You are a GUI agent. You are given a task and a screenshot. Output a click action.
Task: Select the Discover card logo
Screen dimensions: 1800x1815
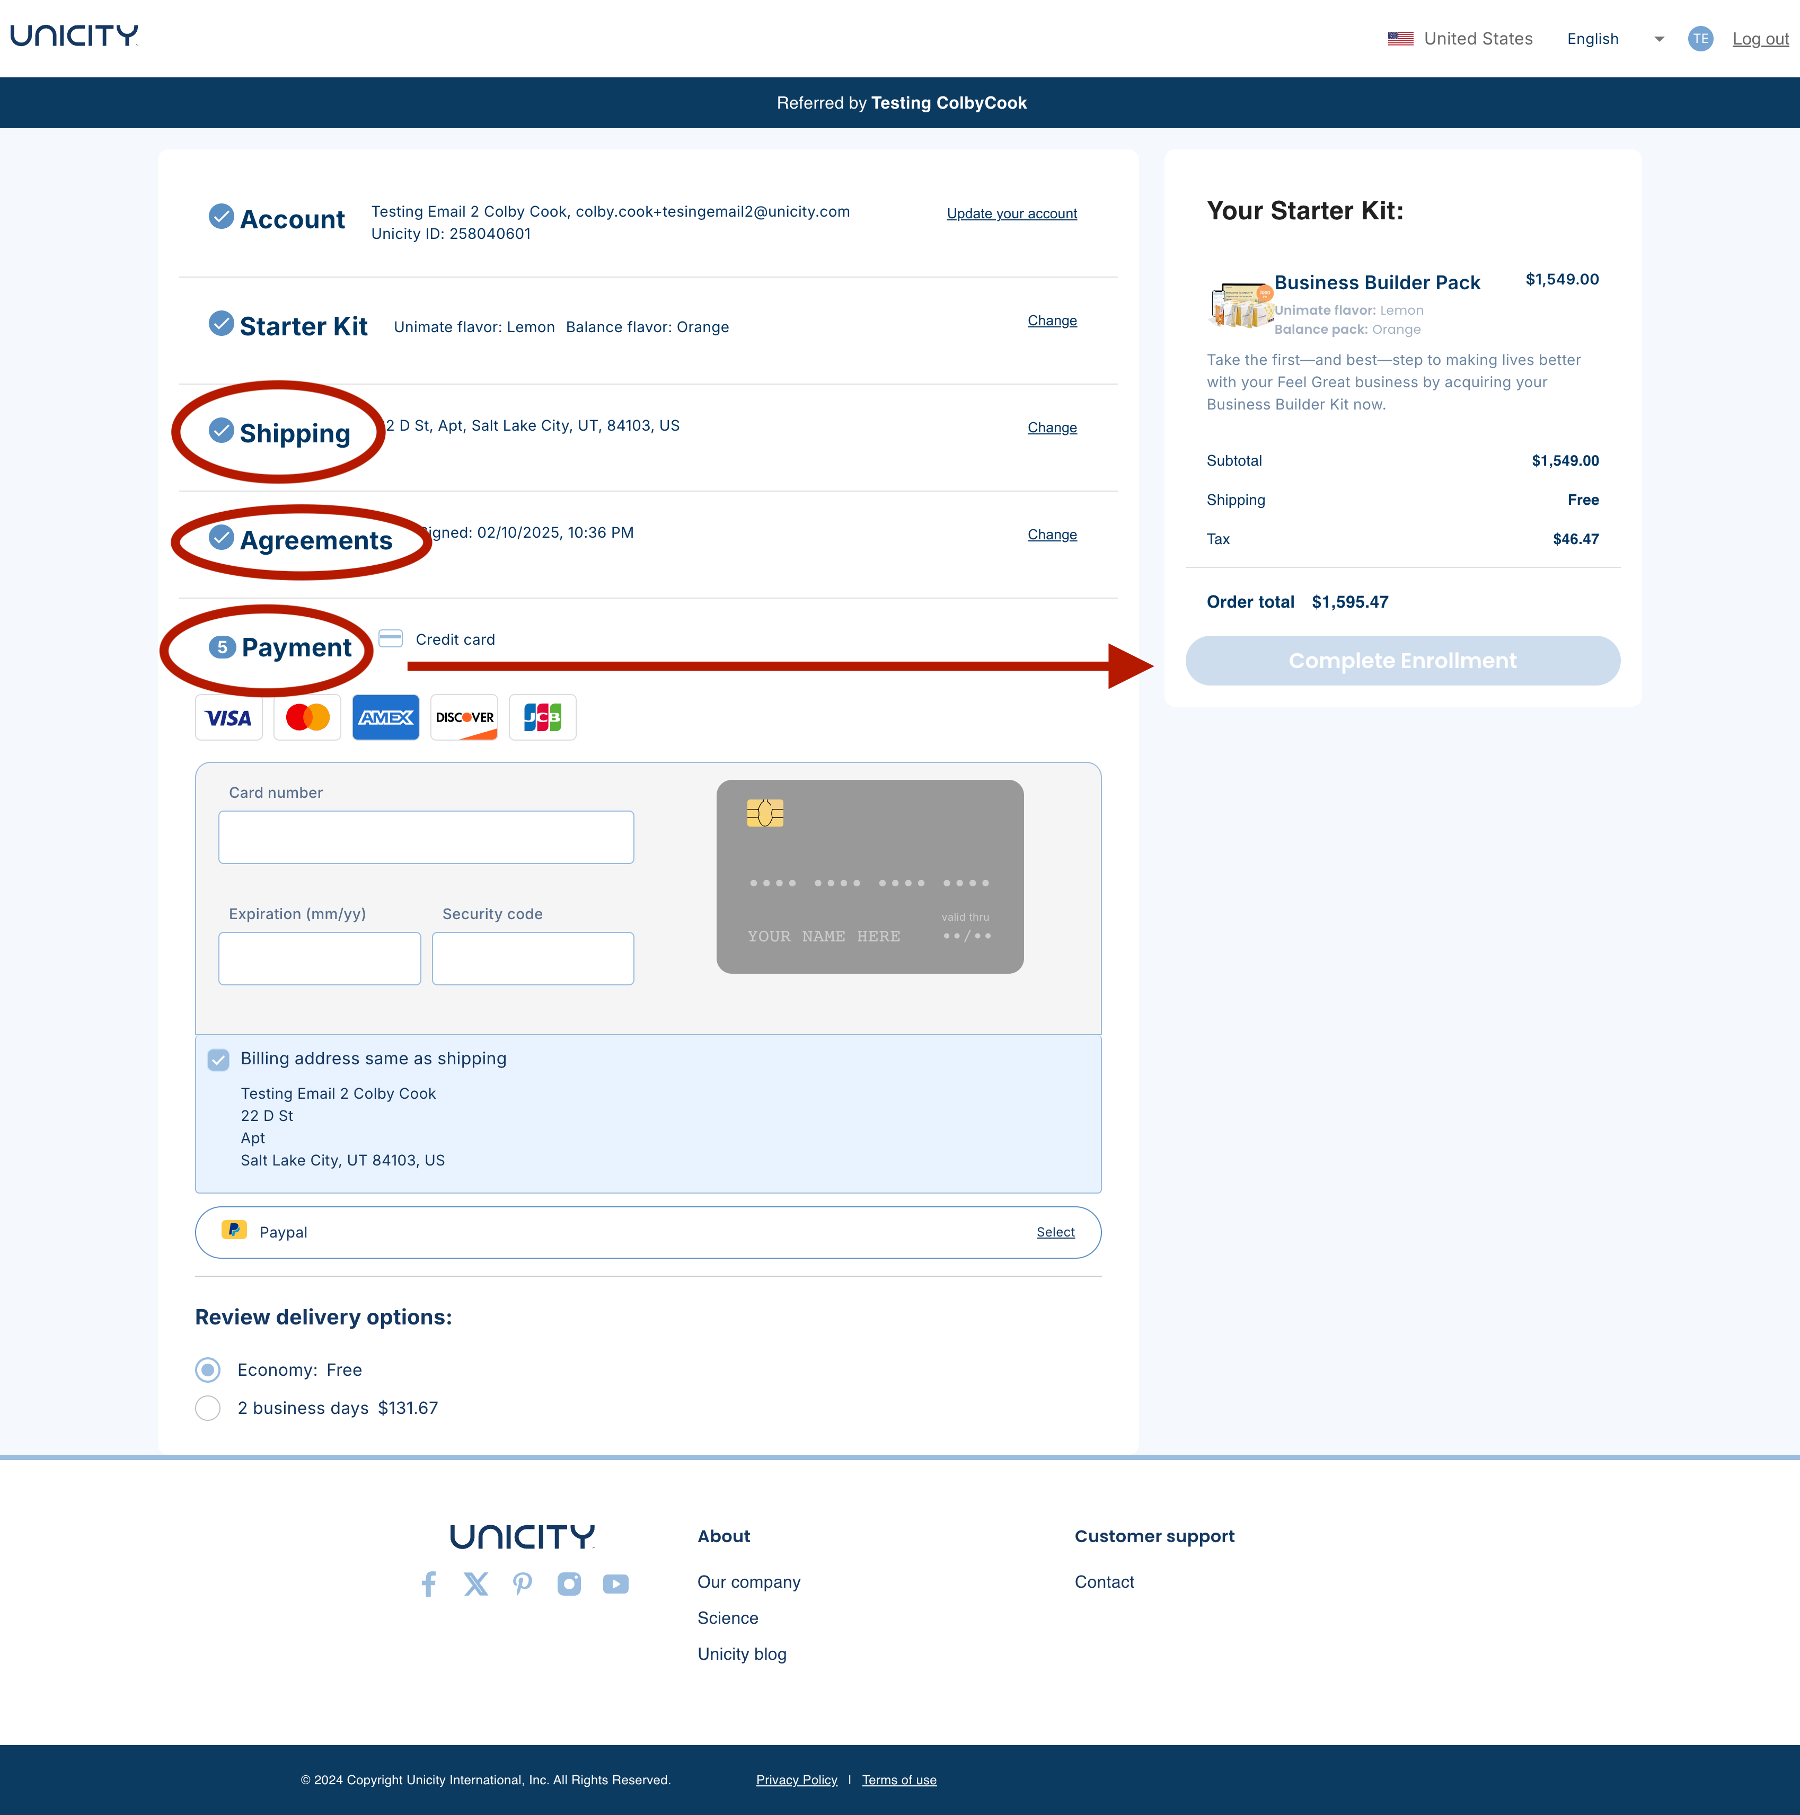(464, 718)
